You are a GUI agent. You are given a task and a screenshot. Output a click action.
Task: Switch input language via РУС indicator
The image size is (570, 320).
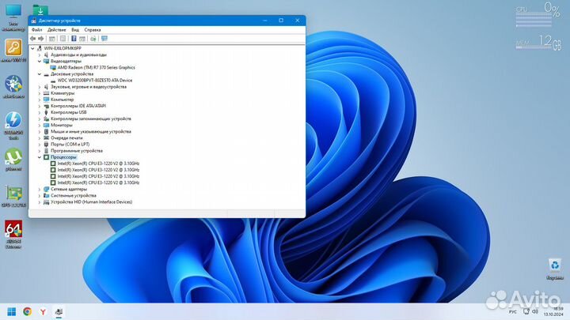pyautogui.click(x=512, y=311)
